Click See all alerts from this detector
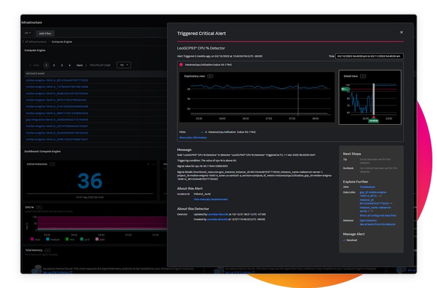This screenshot has height=288, width=437. [378, 224]
